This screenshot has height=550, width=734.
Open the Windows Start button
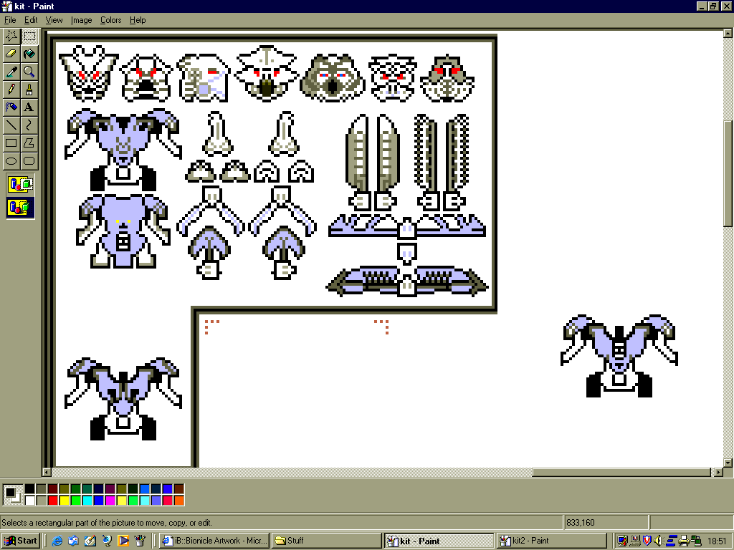coord(21,541)
